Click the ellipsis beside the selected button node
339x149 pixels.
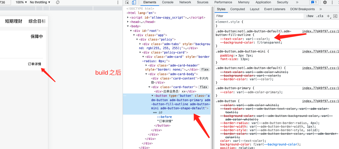124,96
